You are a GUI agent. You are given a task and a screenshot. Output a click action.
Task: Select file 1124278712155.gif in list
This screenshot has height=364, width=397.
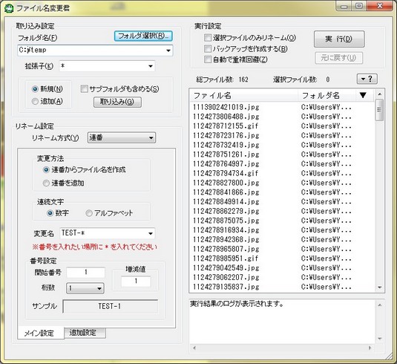(226, 126)
